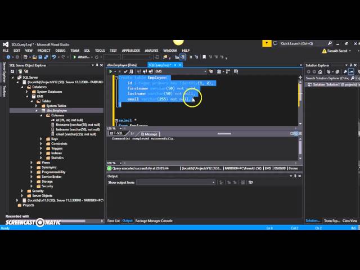Click the Undo arrow in the main toolbar
The width and height of the screenshot is (360, 270).
(54, 57)
